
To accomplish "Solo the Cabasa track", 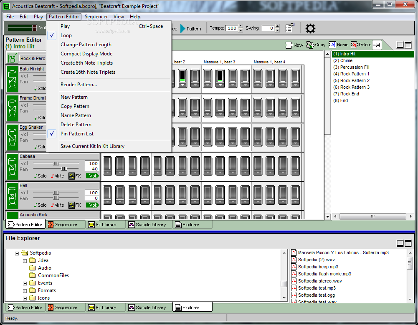I will pos(40,176).
